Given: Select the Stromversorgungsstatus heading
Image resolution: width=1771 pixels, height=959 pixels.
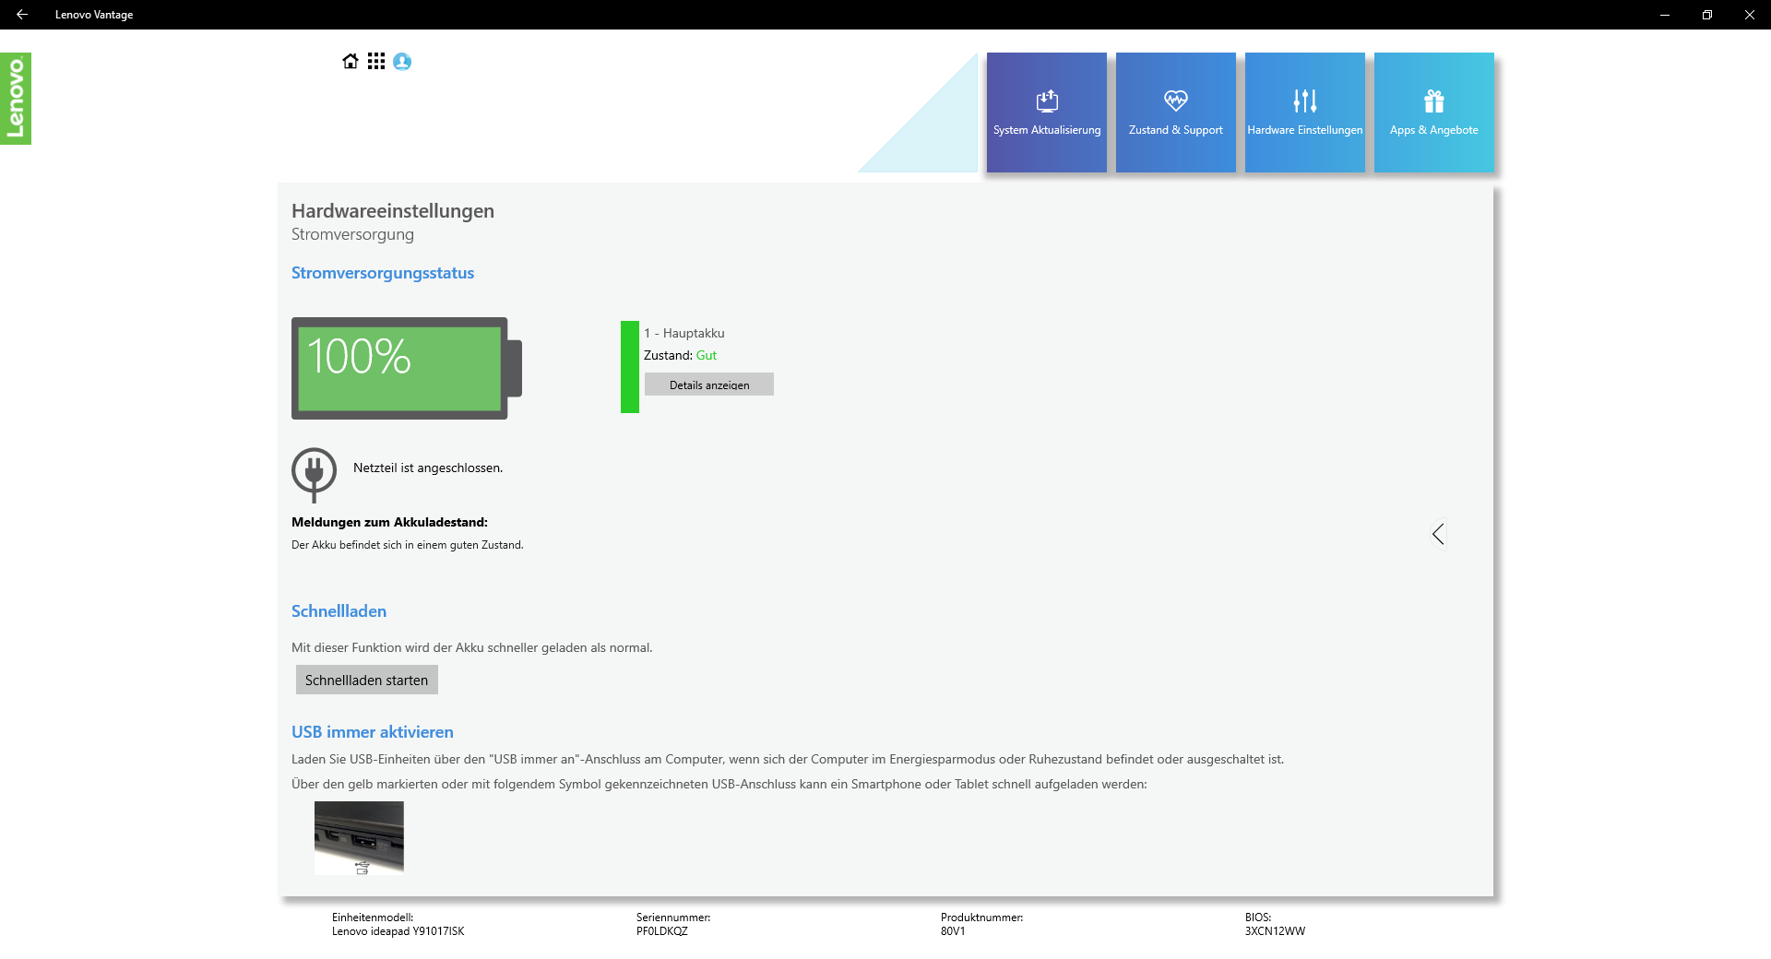Looking at the screenshot, I should pyautogui.click(x=383, y=273).
